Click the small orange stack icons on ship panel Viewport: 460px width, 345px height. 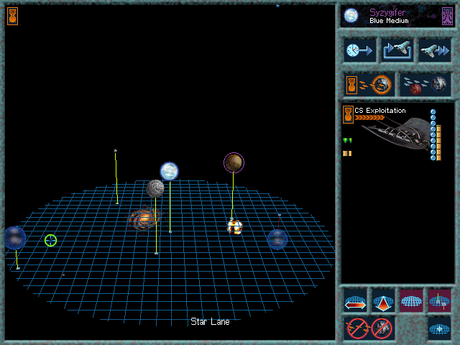347,153
